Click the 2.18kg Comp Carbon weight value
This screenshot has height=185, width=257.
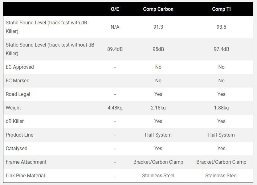click(x=158, y=108)
